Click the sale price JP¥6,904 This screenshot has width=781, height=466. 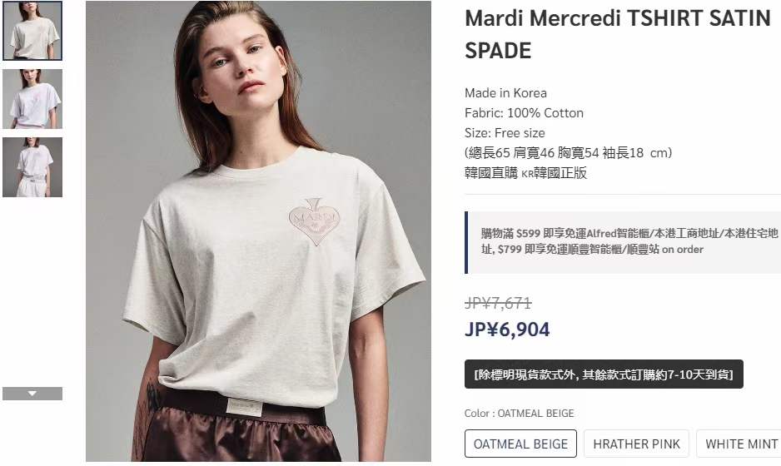(x=507, y=329)
